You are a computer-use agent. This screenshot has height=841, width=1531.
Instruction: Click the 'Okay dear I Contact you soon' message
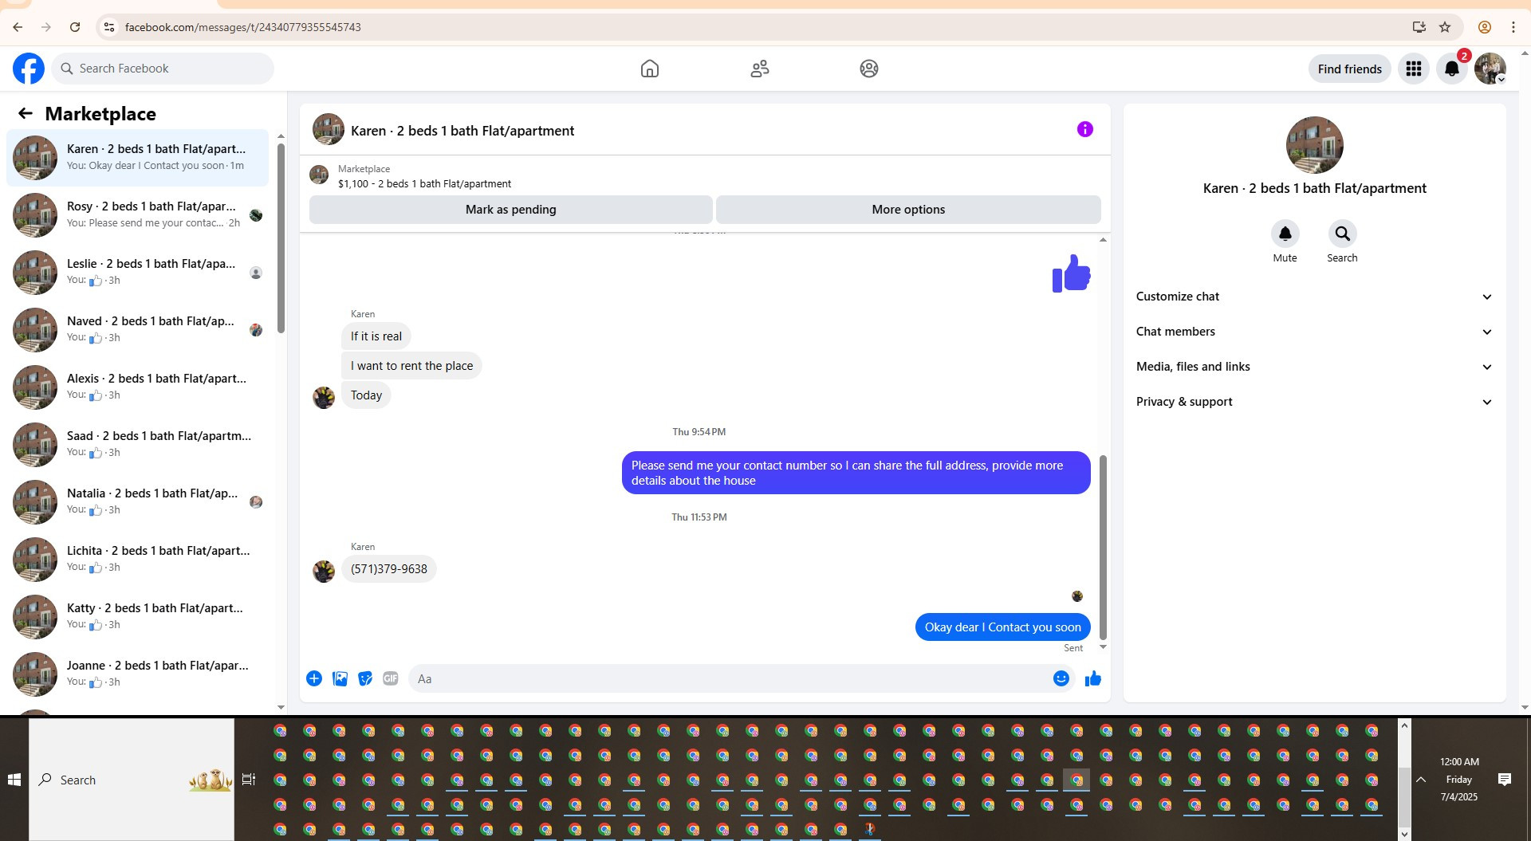[1002, 627]
